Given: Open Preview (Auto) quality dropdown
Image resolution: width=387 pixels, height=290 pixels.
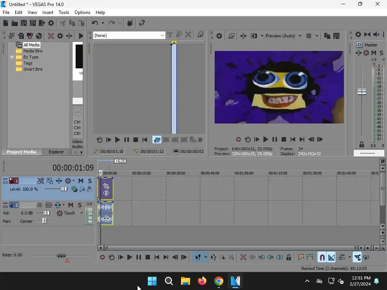Looking at the screenshot, I should 300,36.
